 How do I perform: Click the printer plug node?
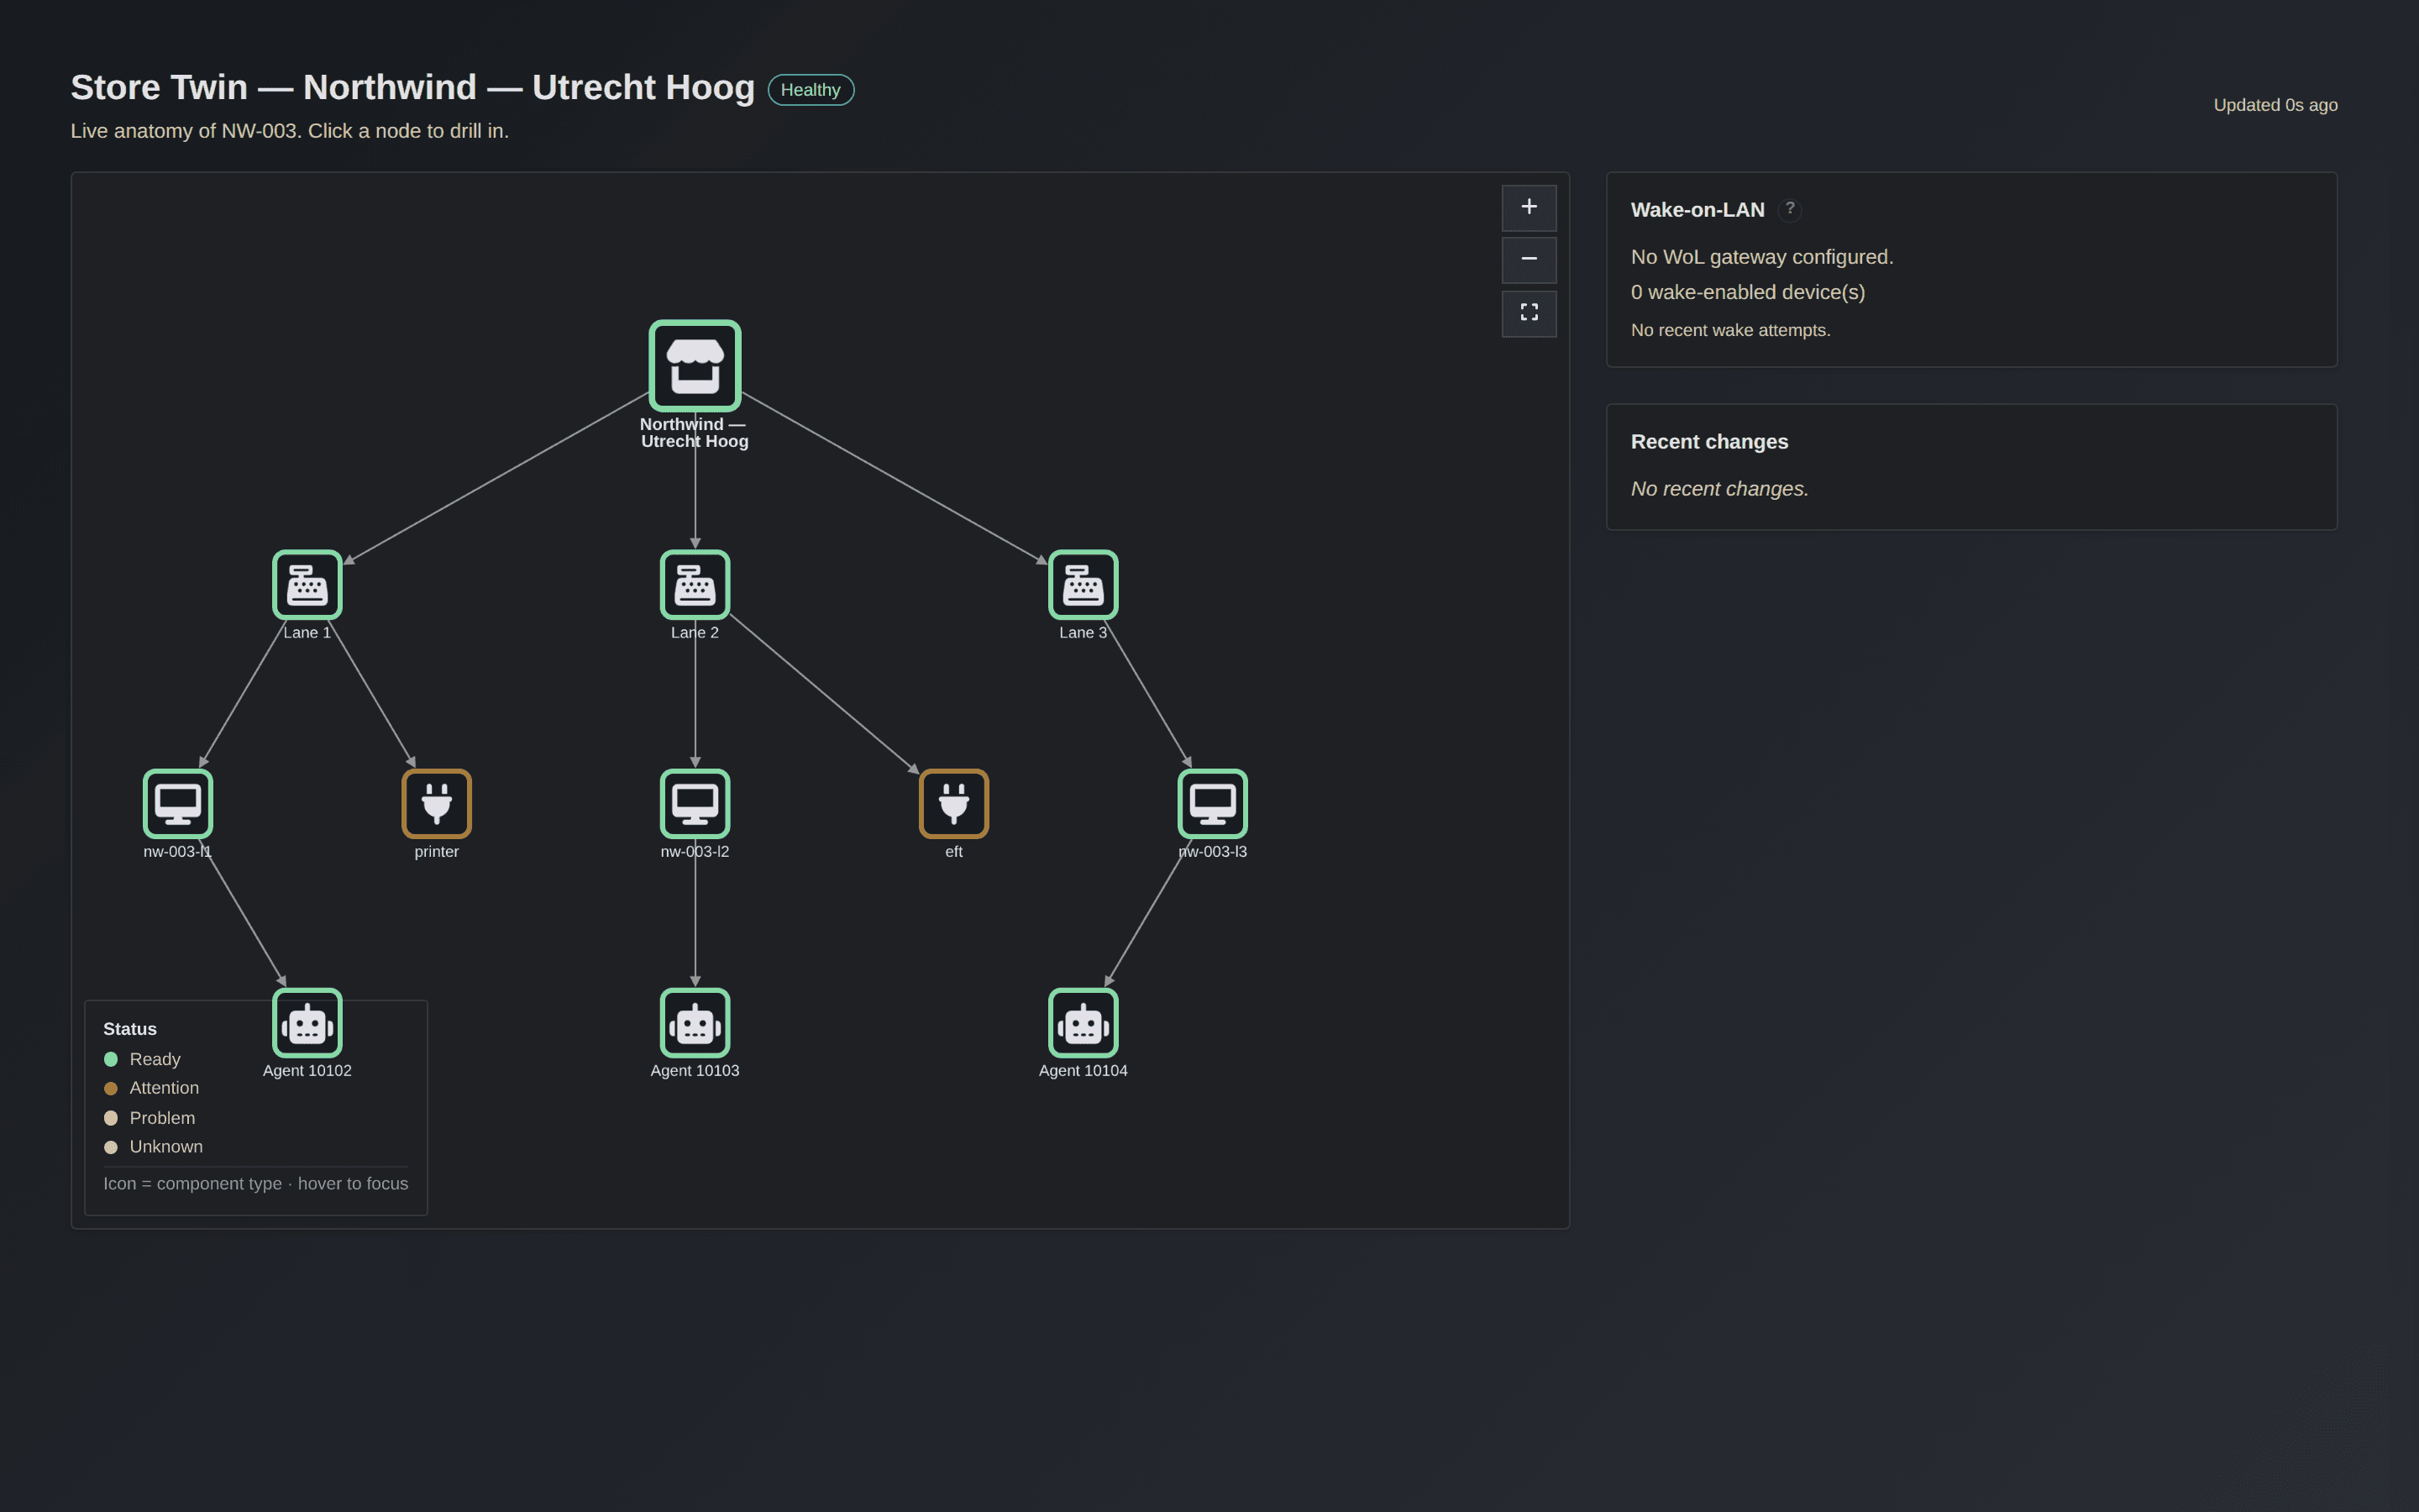click(x=437, y=803)
